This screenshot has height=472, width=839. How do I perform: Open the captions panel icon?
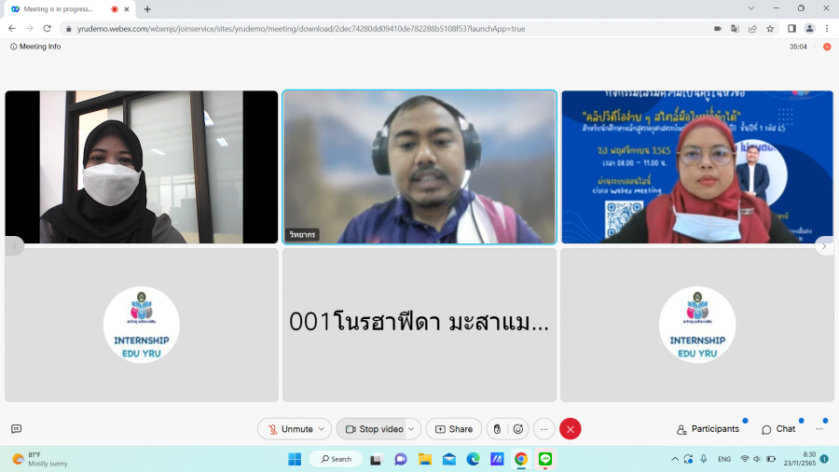click(16, 429)
